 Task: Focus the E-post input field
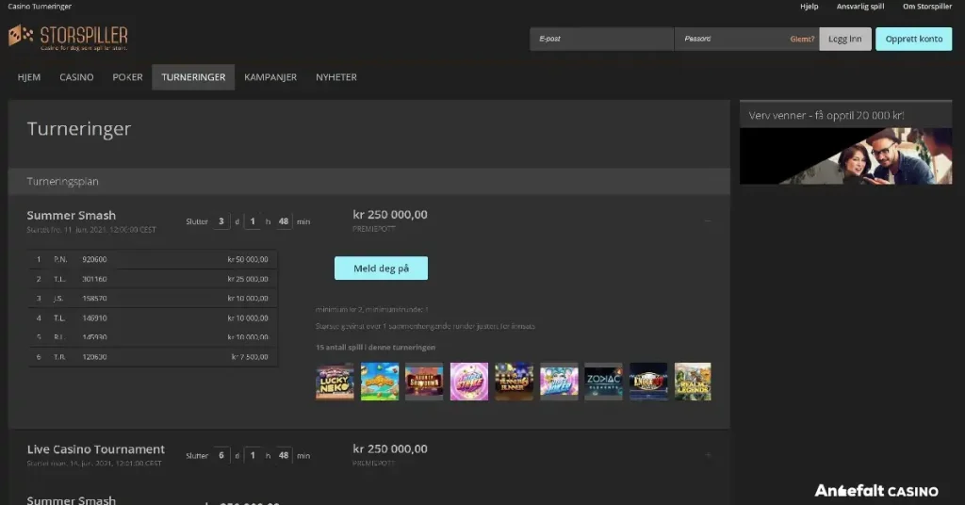coord(601,39)
